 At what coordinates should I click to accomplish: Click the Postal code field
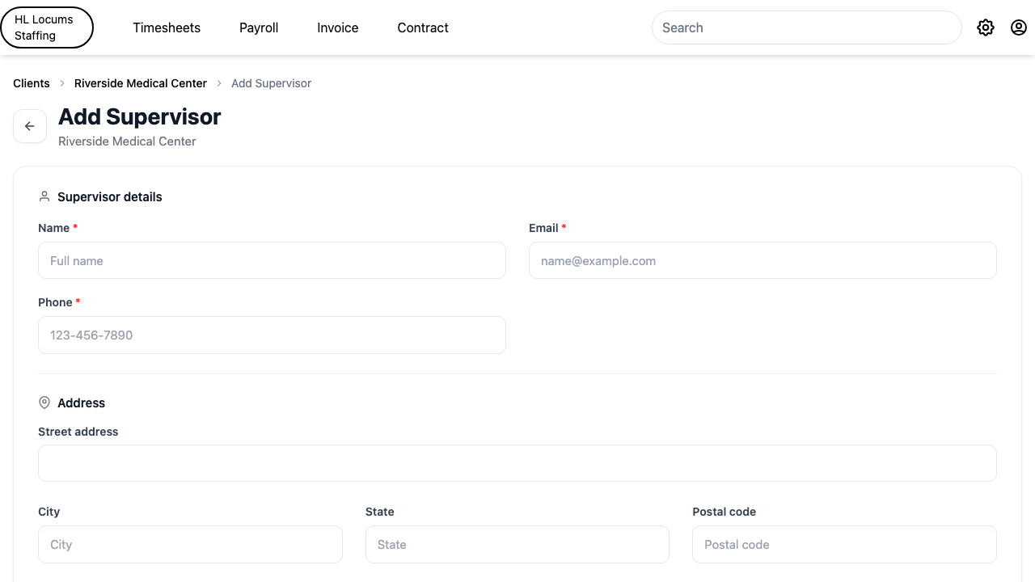(844, 545)
